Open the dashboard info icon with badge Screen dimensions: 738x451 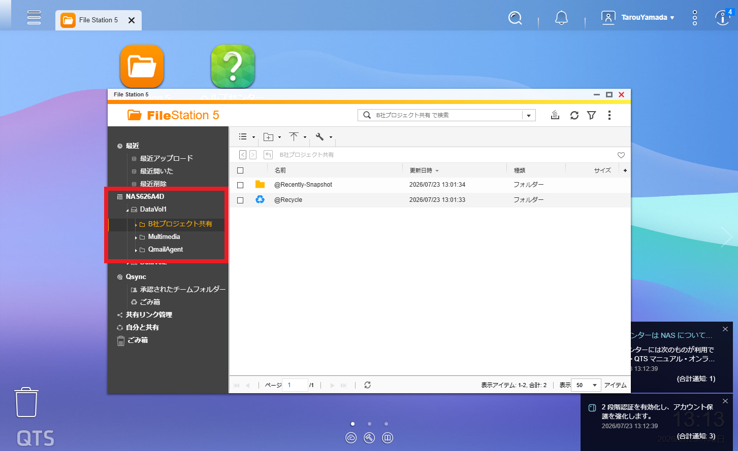click(723, 17)
